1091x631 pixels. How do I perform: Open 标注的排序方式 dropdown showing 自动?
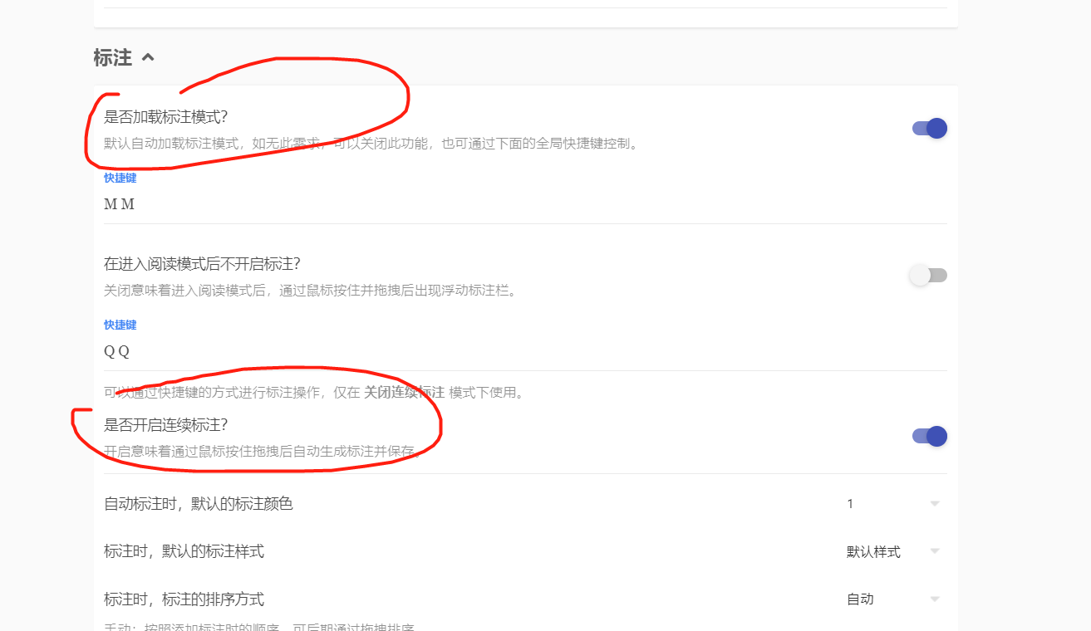893,599
